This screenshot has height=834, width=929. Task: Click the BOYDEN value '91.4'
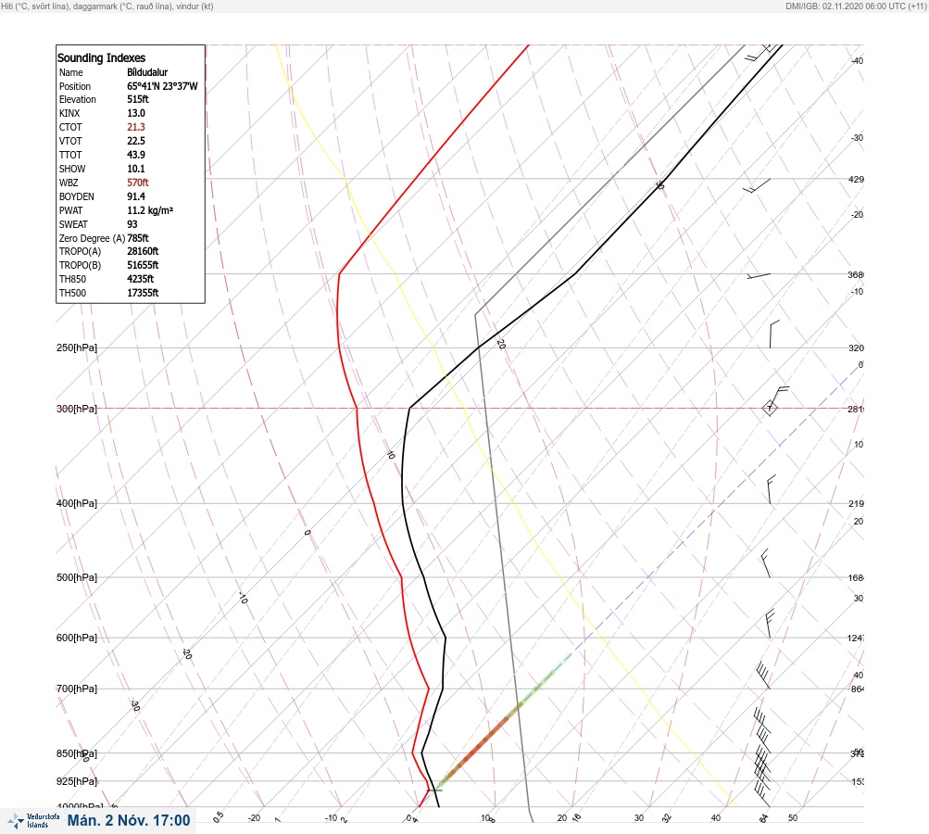tap(136, 196)
